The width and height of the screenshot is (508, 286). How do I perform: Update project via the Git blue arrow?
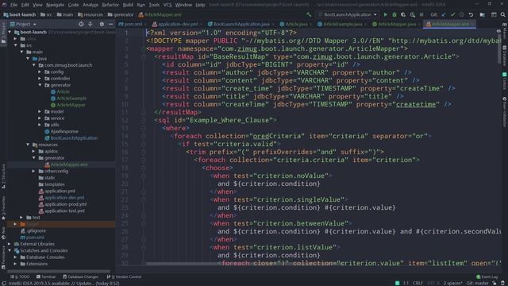(444, 14)
